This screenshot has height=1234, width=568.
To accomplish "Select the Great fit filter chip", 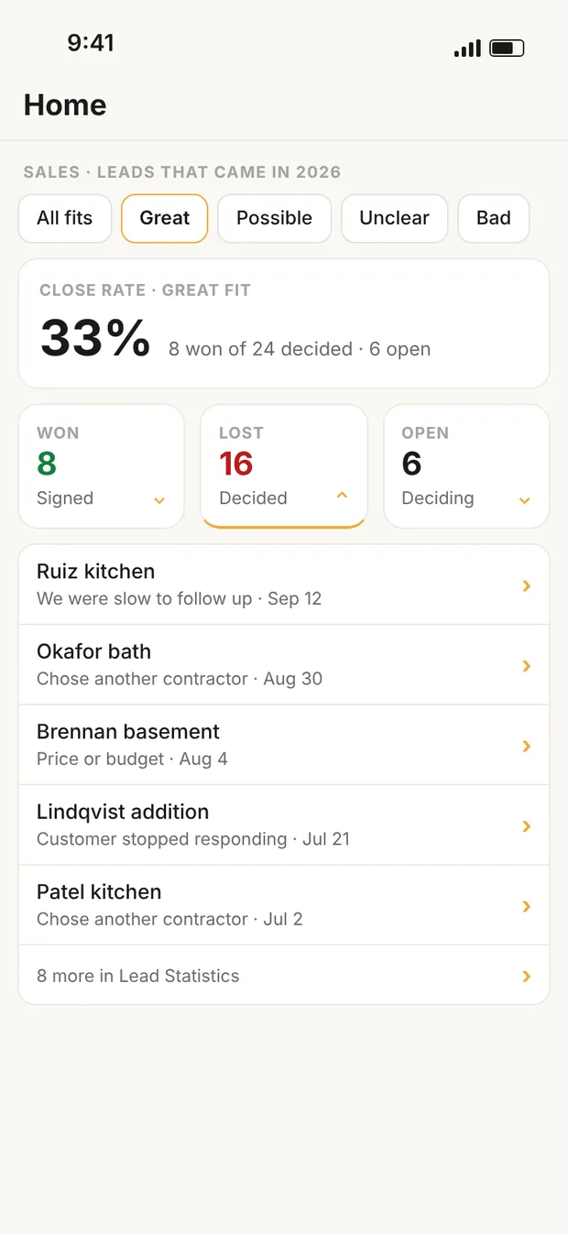I will (x=165, y=218).
